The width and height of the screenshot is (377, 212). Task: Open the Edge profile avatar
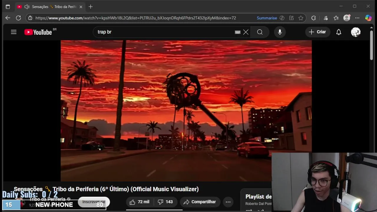point(347,18)
